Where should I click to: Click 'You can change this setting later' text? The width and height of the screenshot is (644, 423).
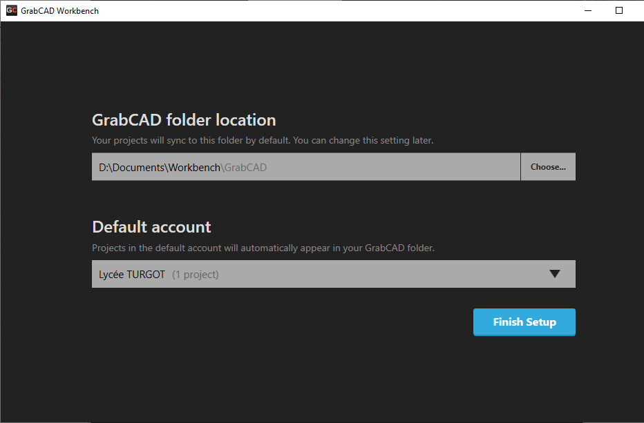[x=363, y=140]
